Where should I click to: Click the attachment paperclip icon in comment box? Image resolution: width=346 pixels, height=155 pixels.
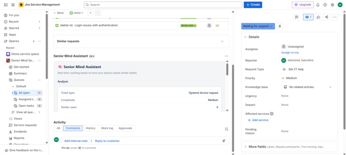click(224, 141)
